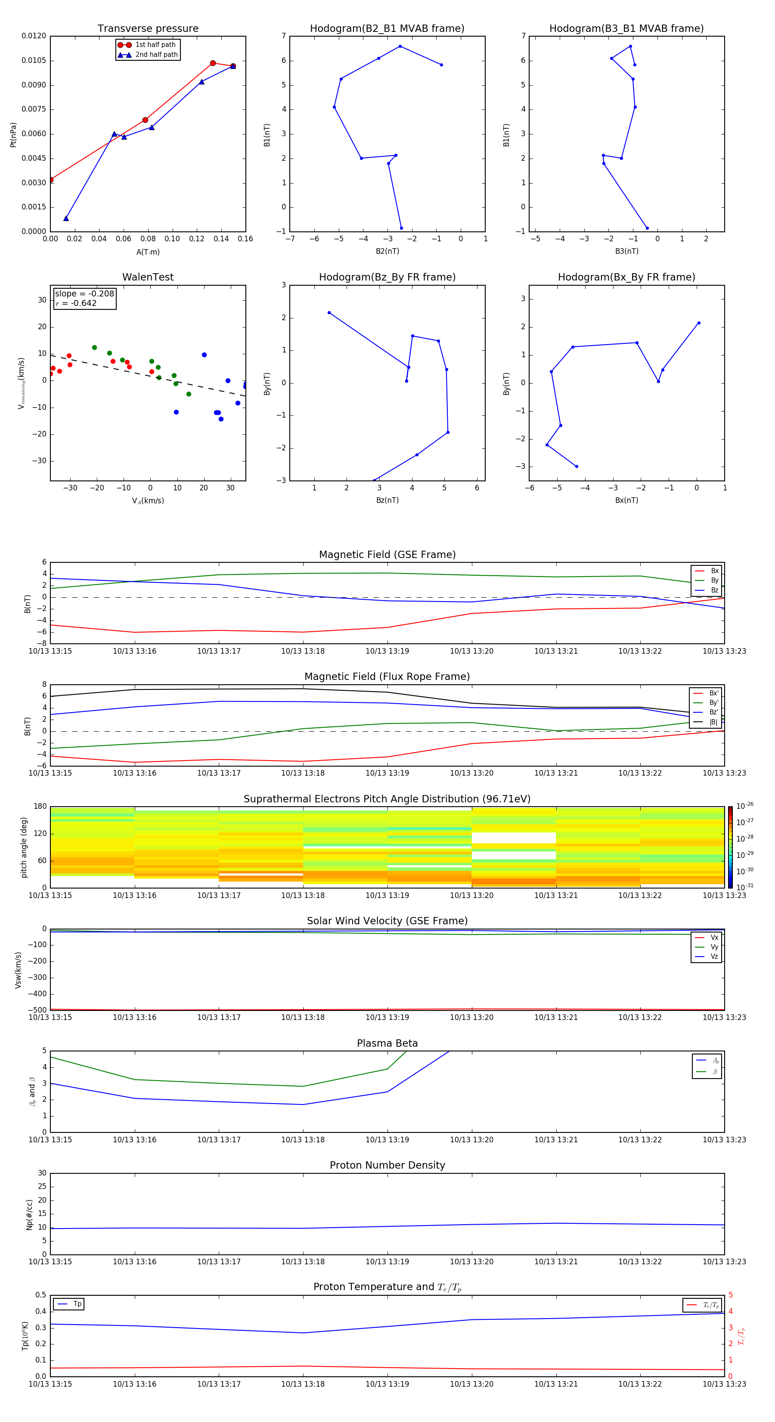
Task: Click the 'Solar Wind Velocity (GSE Frame)' title
Action: [387, 921]
